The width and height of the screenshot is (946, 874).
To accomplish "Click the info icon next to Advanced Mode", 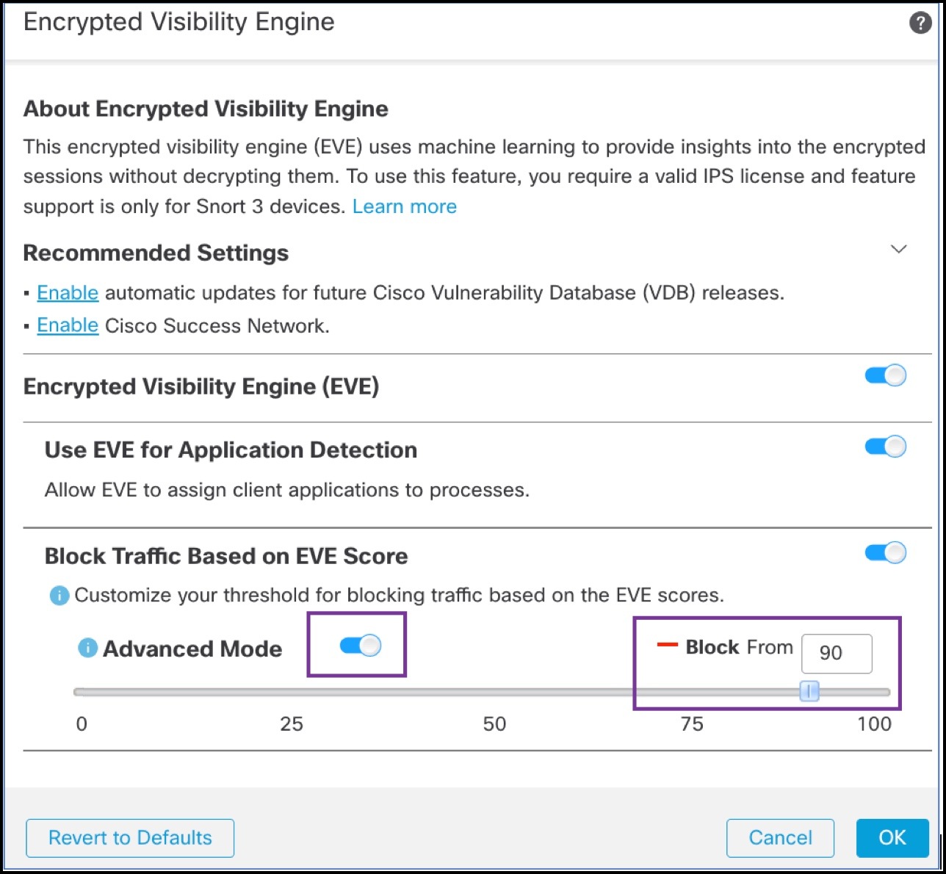I will tap(87, 649).
